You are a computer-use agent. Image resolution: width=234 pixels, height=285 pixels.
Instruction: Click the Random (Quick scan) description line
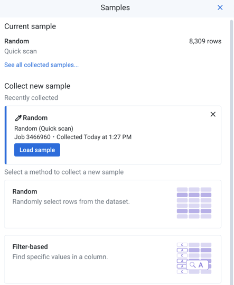(x=44, y=128)
